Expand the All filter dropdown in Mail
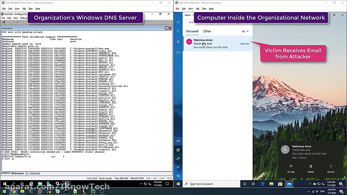This screenshot has width=347, height=195. (x=245, y=31)
